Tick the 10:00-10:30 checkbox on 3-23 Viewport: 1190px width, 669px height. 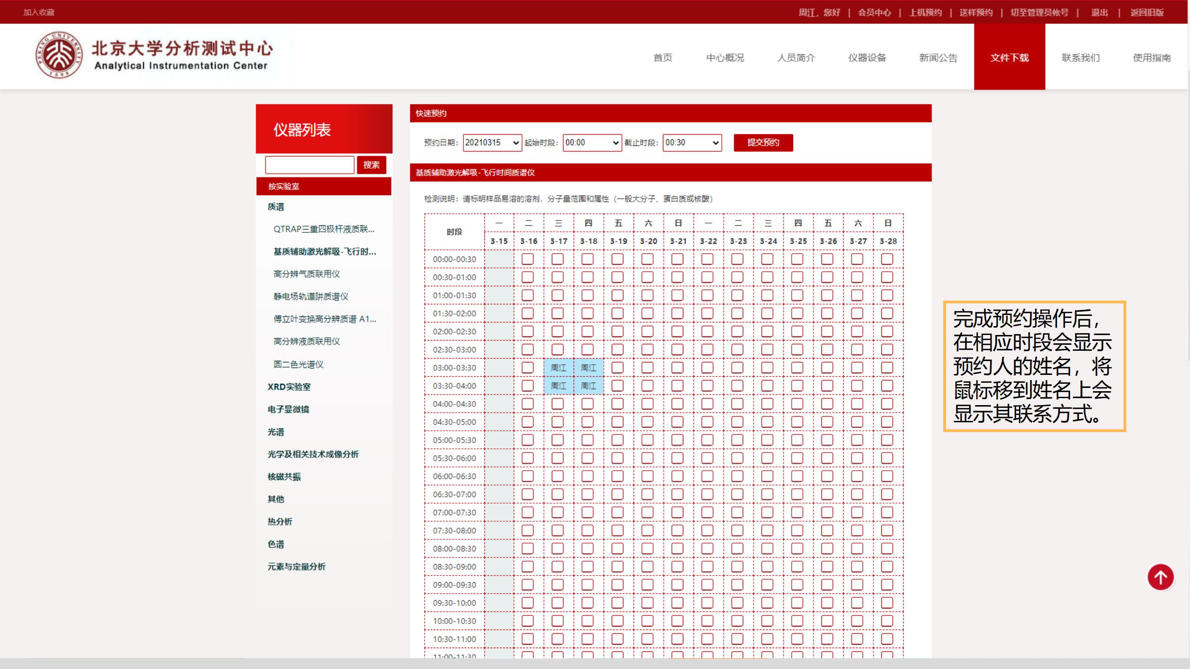(737, 621)
